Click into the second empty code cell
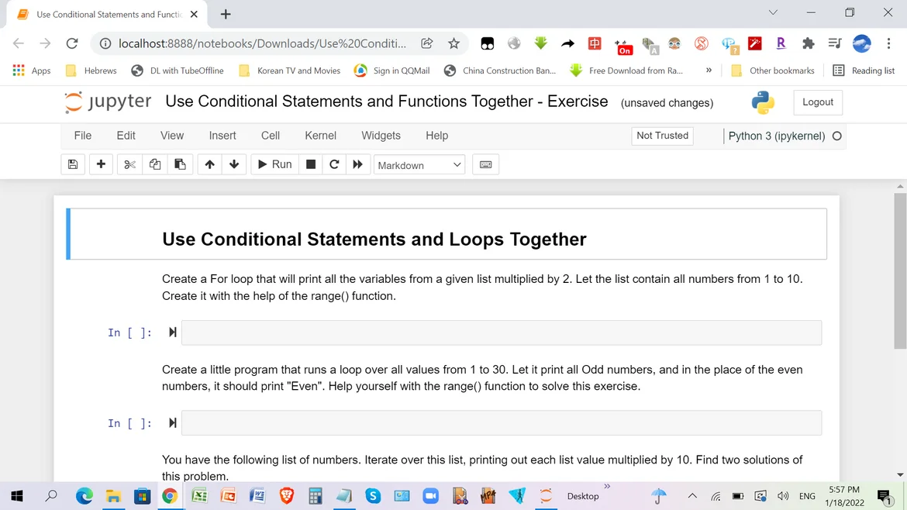 coord(501,423)
